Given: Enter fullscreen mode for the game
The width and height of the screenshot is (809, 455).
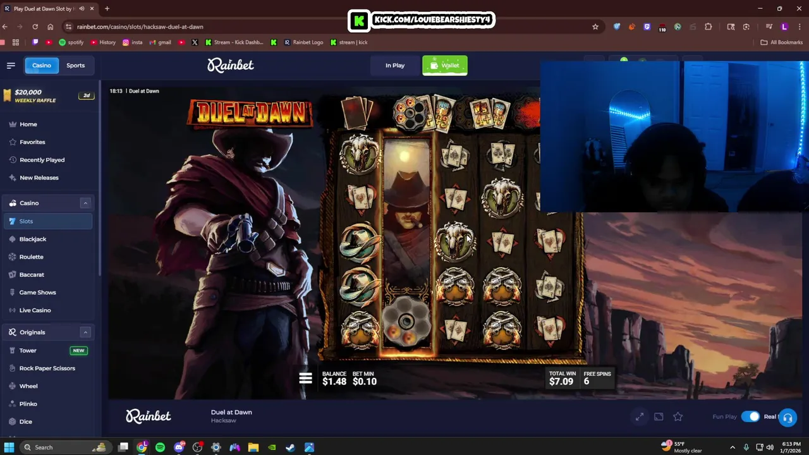Looking at the screenshot, I should 640,416.
